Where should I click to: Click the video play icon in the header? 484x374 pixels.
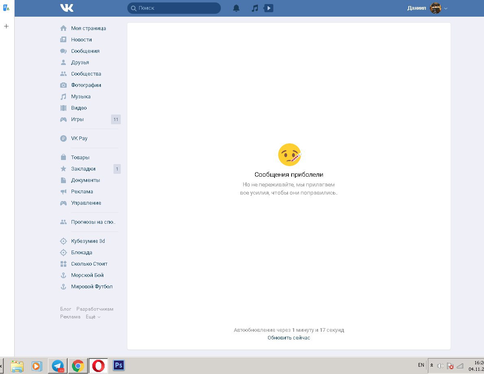[268, 8]
